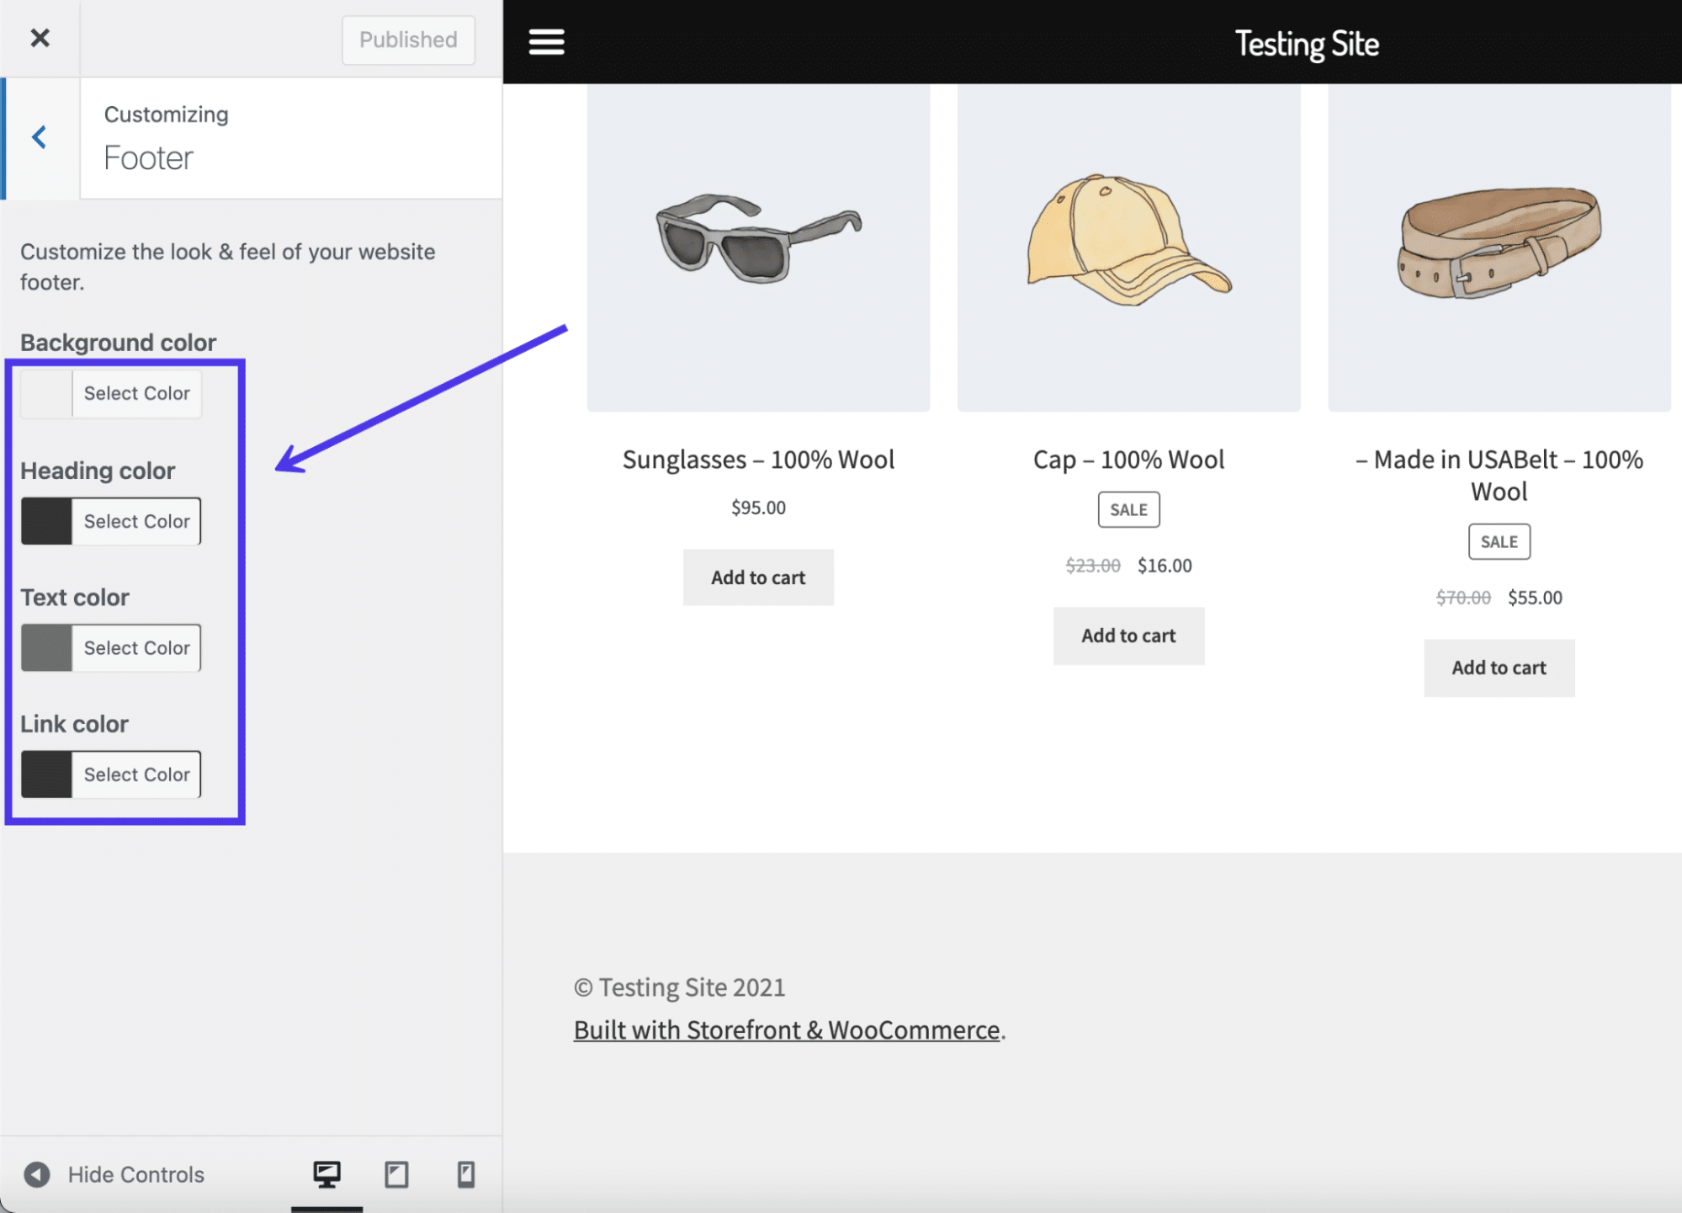
Task: Click Add to cart for Cap product
Action: pyautogui.click(x=1128, y=636)
